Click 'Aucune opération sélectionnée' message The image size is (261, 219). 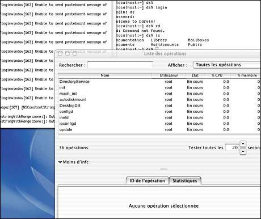163,206
